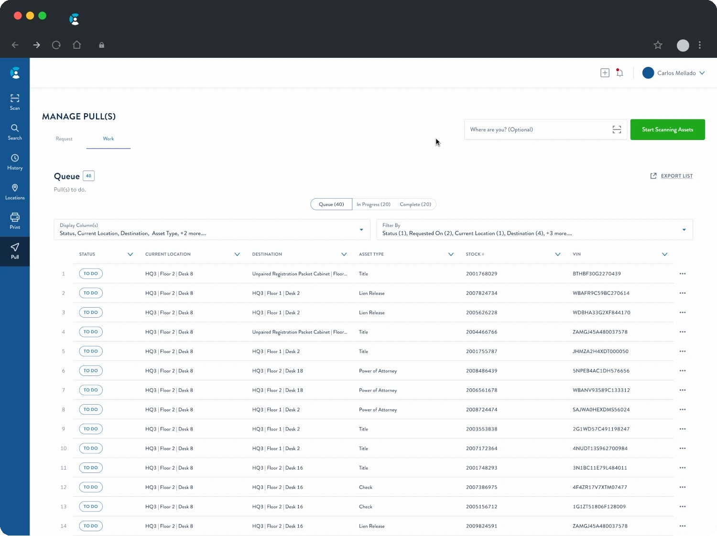Image resolution: width=717 pixels, height=536 pixels.
Task: Switch to In Progress (20)
Action: [373, 204]
